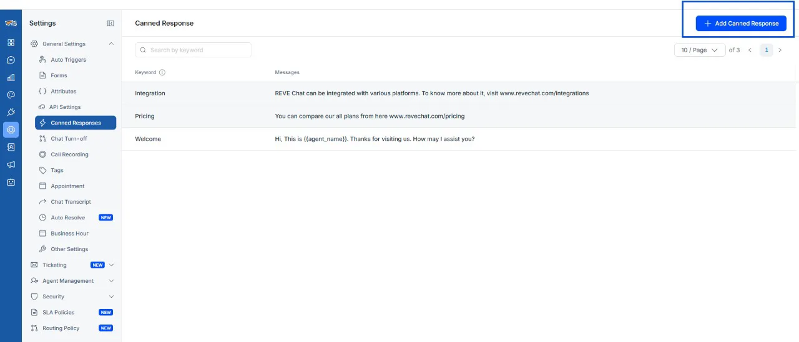Open the contacts icon in left rail

[11, 148]
